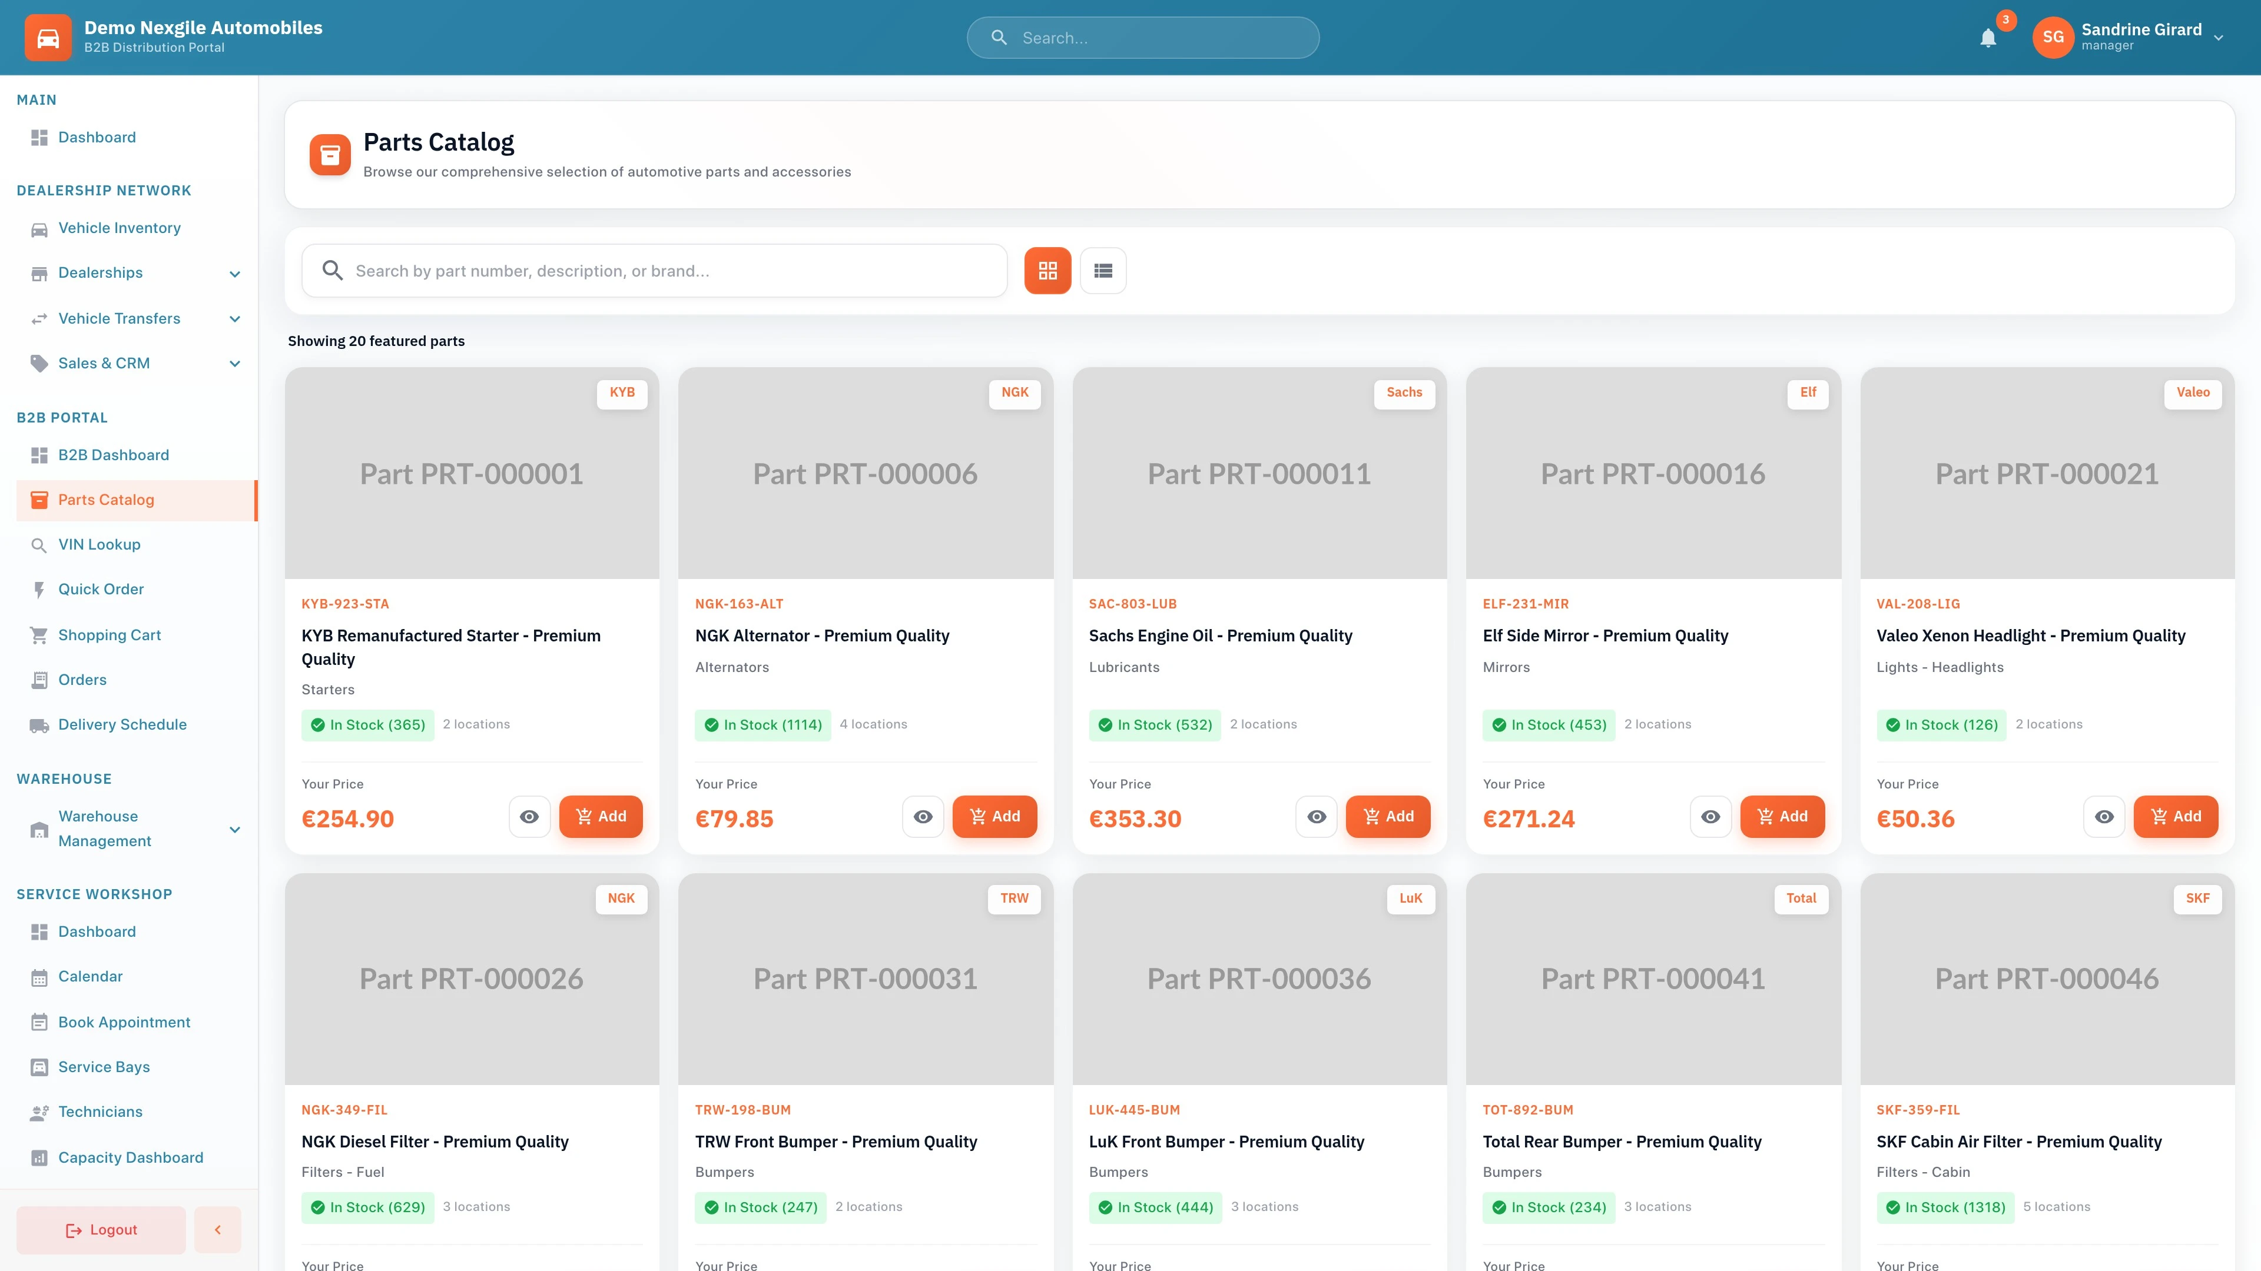Viewport: 2261px width, 1271px height.
Task: Click eye icon on Valeo Xenon Headlight
Action: point(2104,817)
